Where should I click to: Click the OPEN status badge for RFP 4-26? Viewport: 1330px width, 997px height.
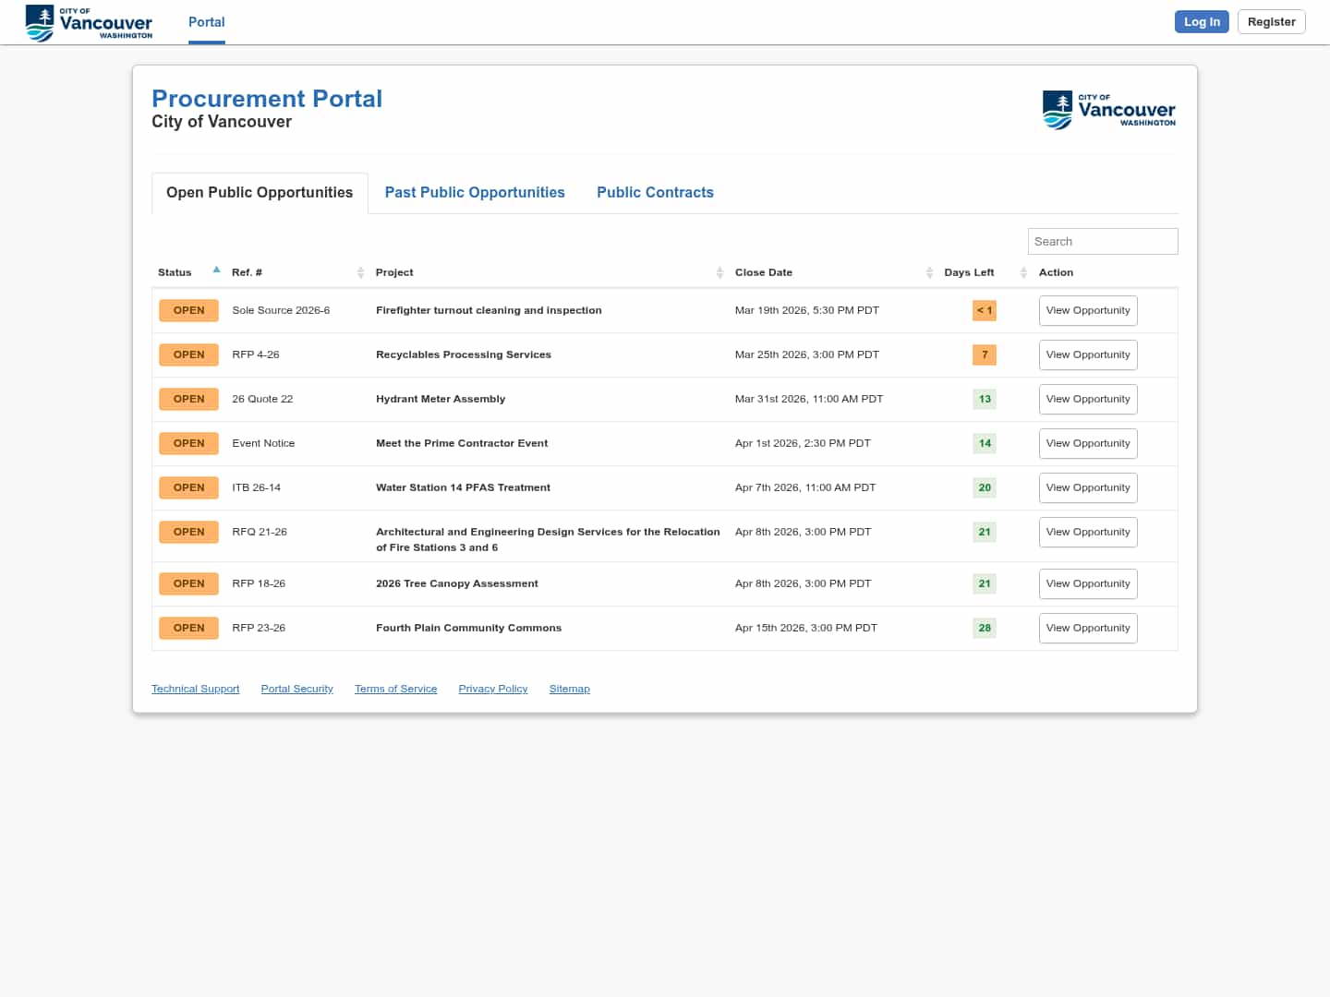point(188,354)
